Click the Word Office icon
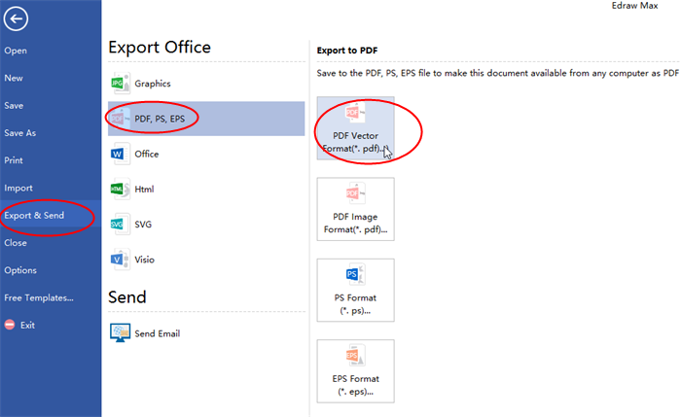Viewport: 681px width, 417px height. click(x=121, y=154)
